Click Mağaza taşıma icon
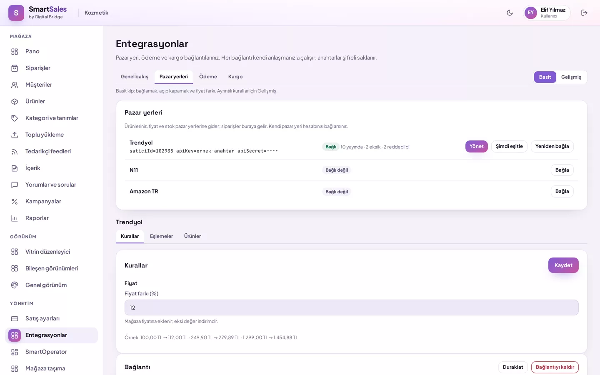The width and height of the screenshot is (600, 375). point(15,369)
